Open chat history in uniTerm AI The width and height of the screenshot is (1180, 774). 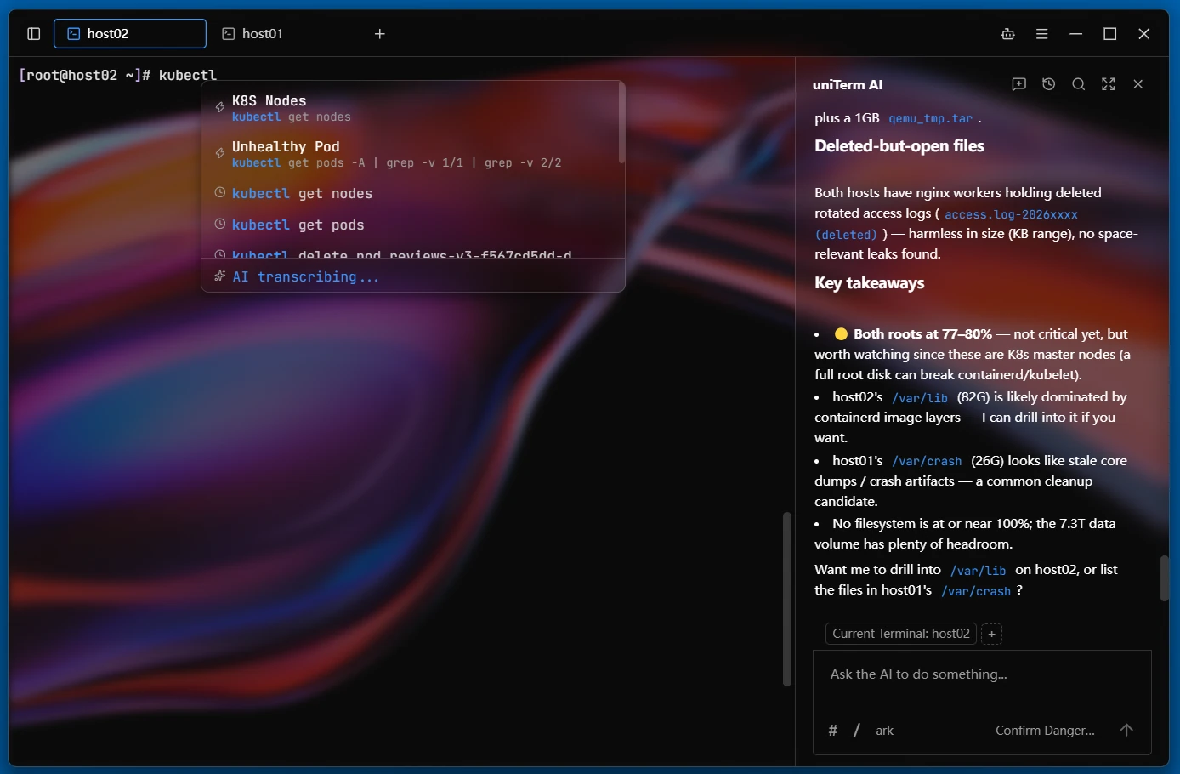1049,84
